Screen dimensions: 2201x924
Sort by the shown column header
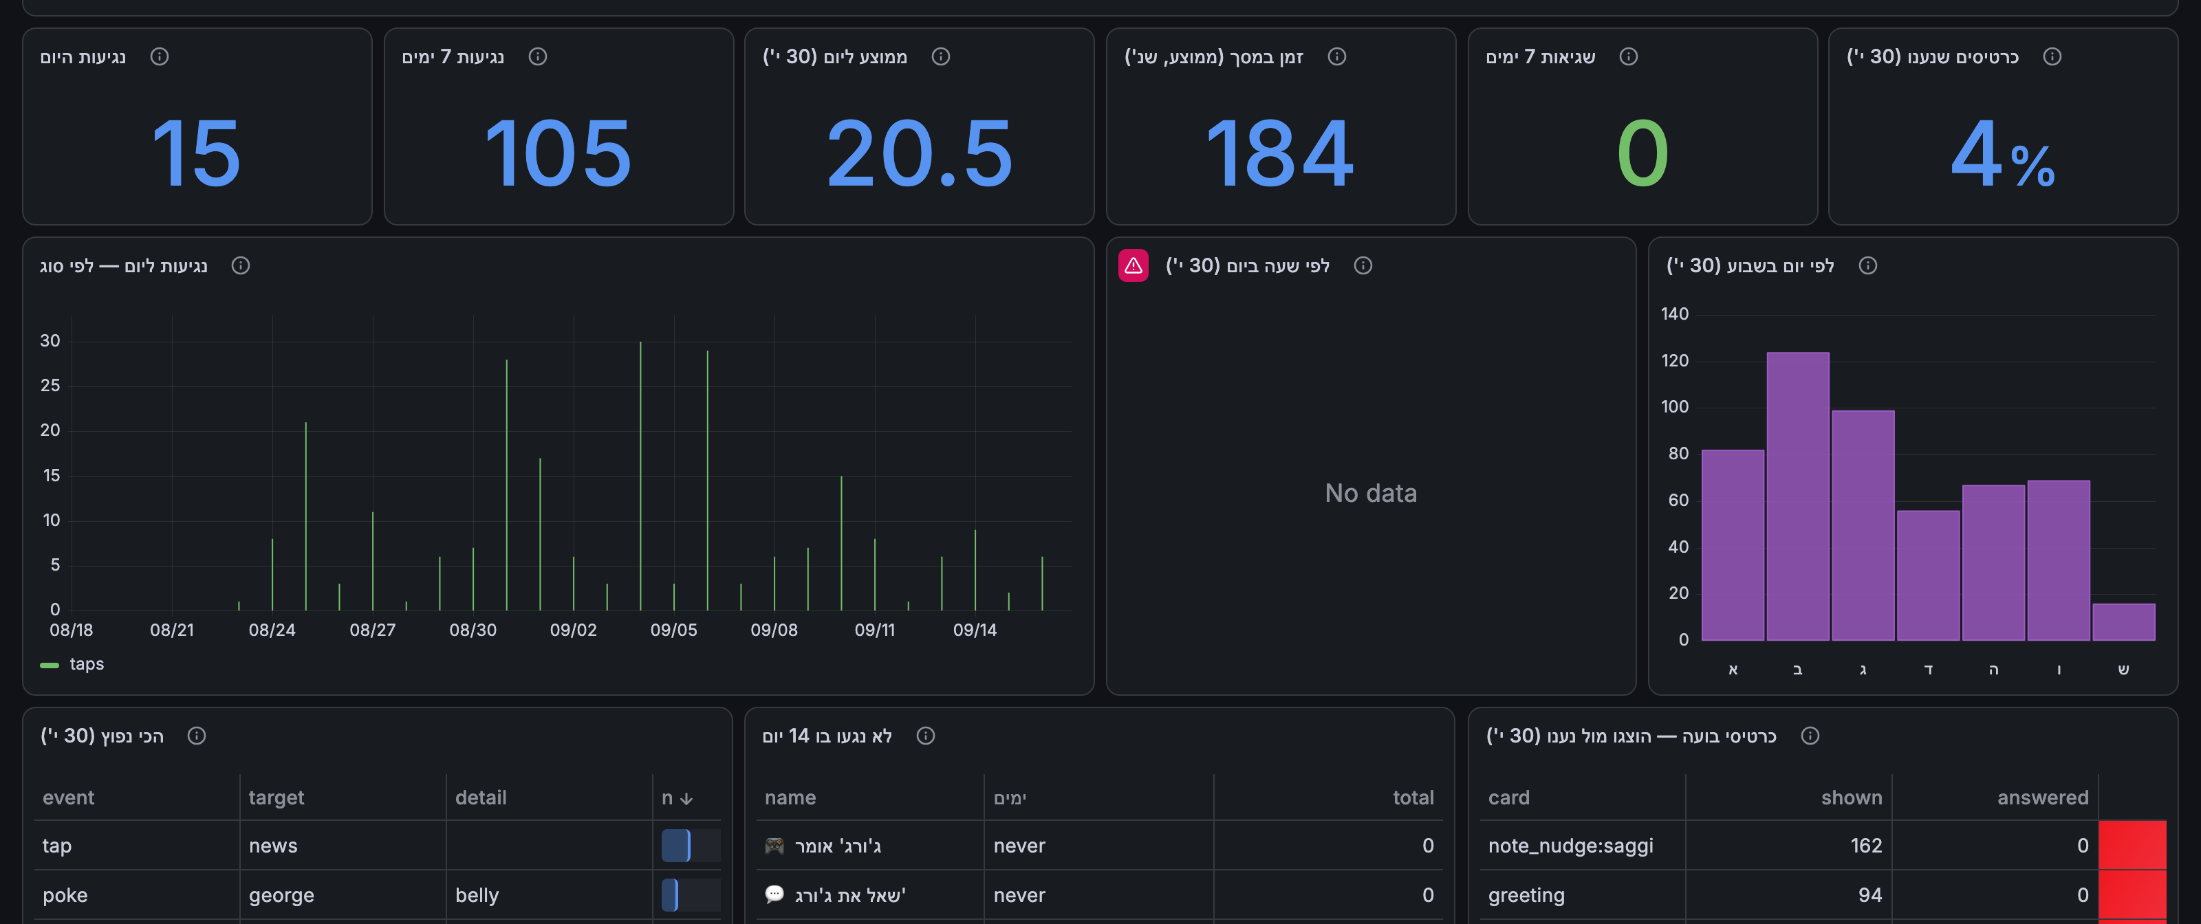point(1852,797)
